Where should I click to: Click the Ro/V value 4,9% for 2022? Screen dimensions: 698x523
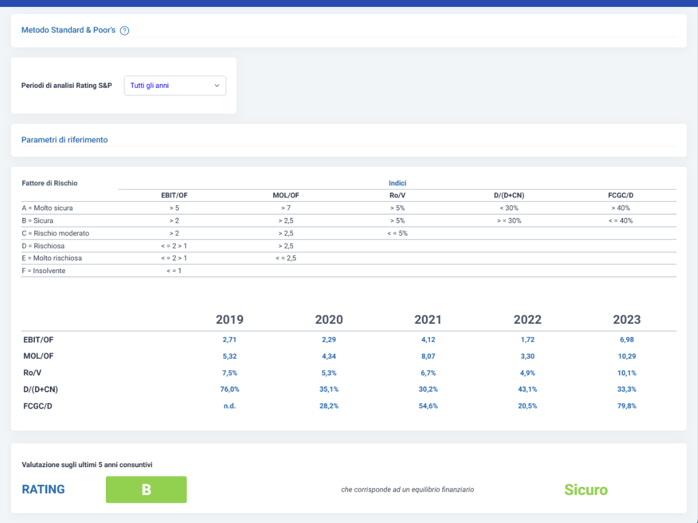[x=528, y=373]
